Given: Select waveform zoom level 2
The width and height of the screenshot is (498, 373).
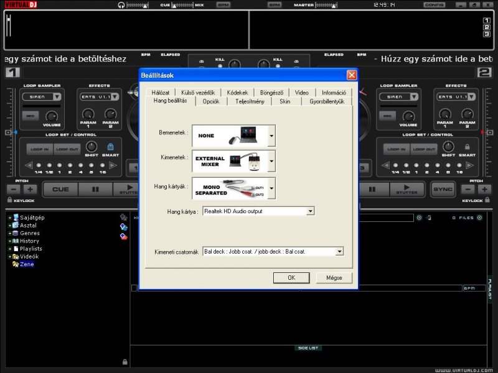Looking at the screenshot, I should [487, 27].
